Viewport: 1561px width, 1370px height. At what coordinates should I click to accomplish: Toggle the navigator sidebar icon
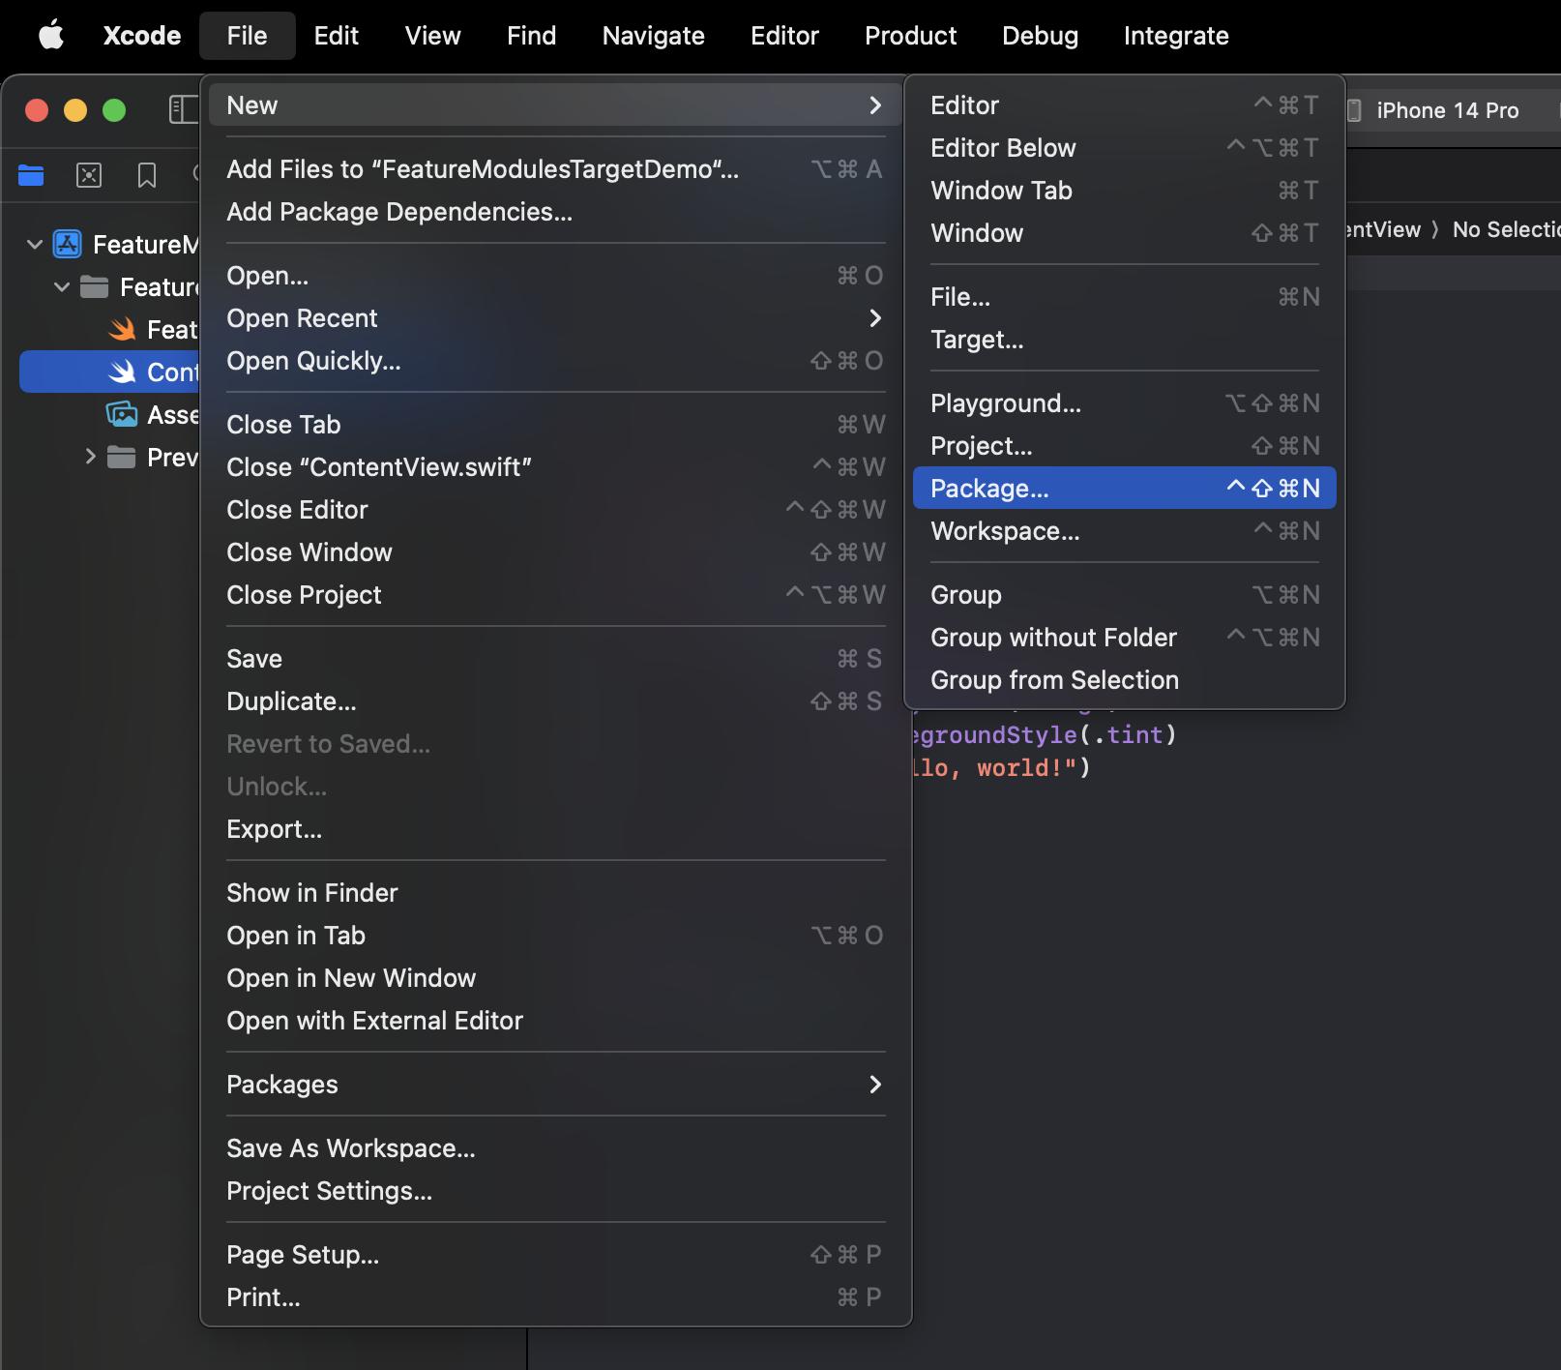click(x=183, y=109)
